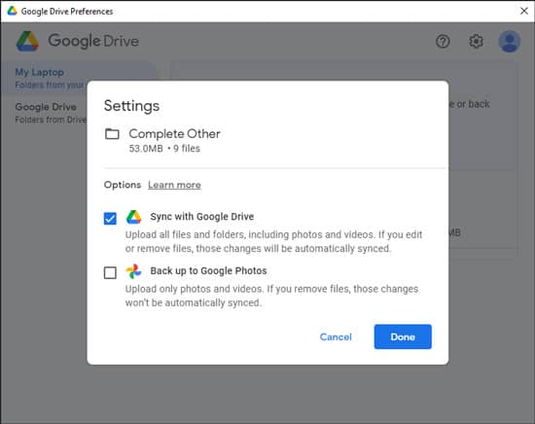
Task: Close the Google Drive Preferences window
Action: pyautogui.click(x=524, y=11)
